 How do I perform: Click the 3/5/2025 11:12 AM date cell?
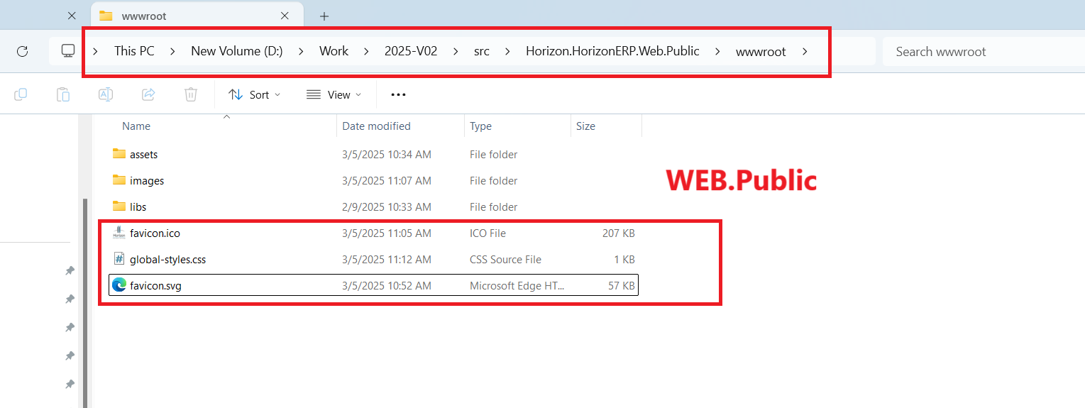(387, 259)
